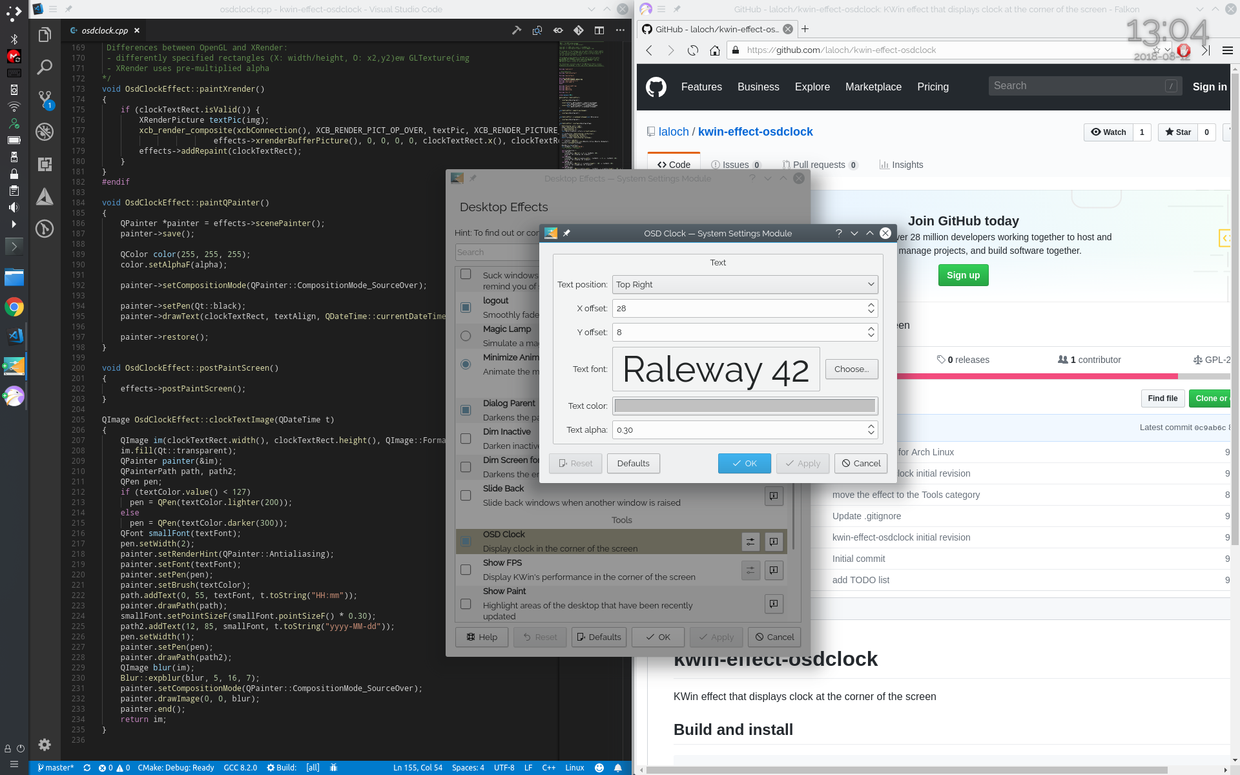Click the build hammer icon in editor toolbar
Viewport: 1240px width, 775px height.
(x=517, y=30)
